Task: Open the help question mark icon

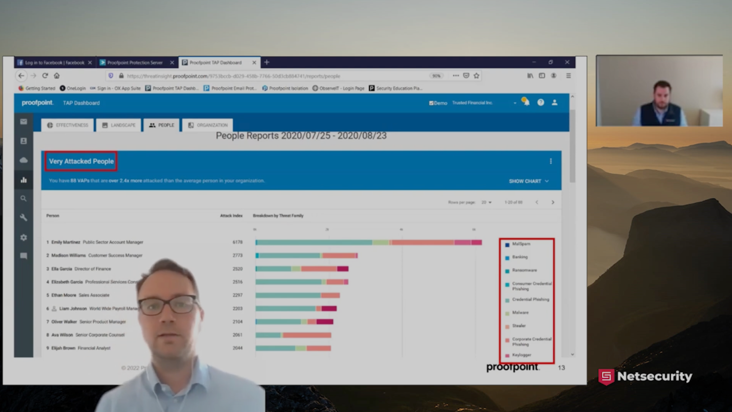Action: click(541, 102)
